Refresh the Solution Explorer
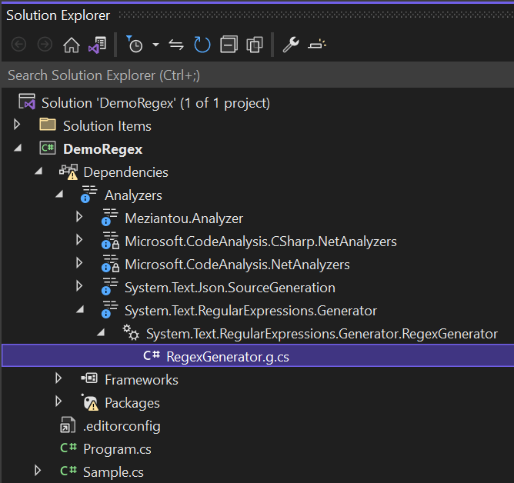Image resolution: width=514 pixels, height=483 pixels. click(202, 45)
